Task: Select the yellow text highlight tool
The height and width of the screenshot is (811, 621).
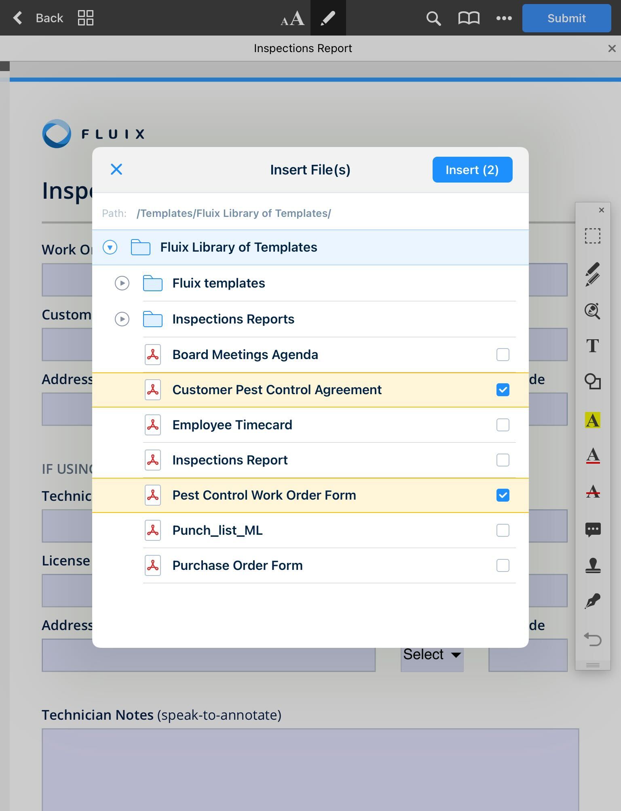Action: coord(593,420)
